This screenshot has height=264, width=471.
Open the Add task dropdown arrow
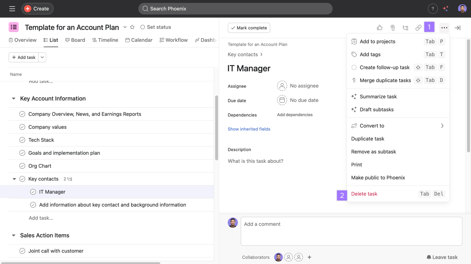click(42, 57)
